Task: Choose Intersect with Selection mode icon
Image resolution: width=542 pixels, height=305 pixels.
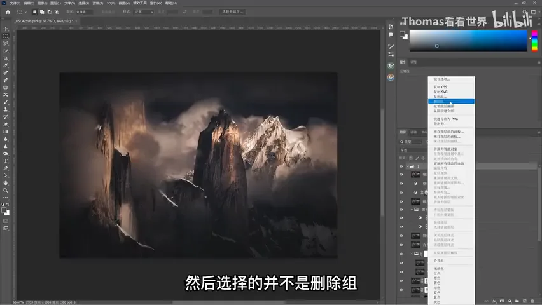Action: pyautogui.click(x=57, y=11)
